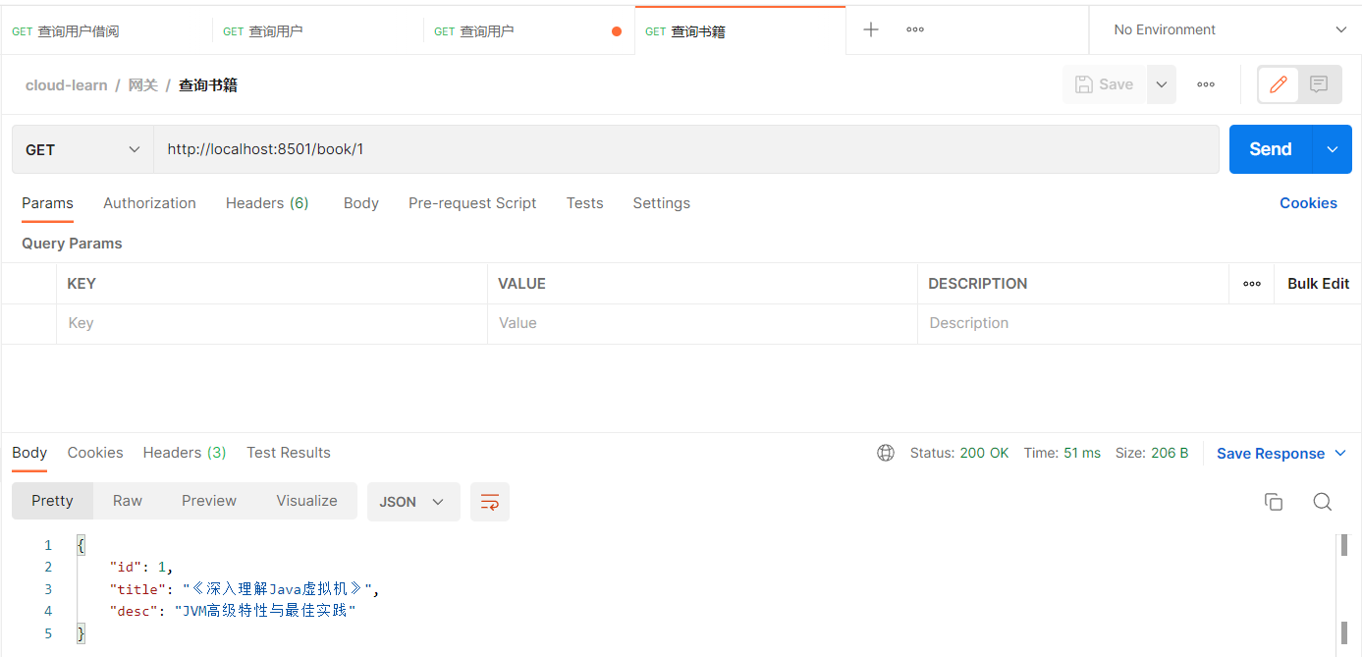Open the Authorization tab
Image resolution: width=1362 pixels, height=657 pixels.
[149, 203]
